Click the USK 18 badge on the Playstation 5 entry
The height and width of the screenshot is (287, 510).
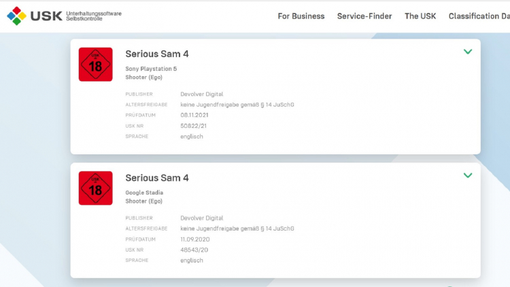96,65
